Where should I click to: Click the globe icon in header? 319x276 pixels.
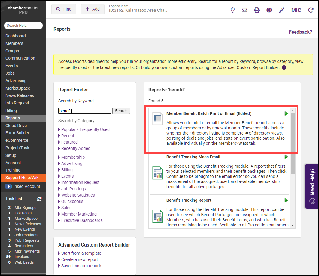point(269,10)
